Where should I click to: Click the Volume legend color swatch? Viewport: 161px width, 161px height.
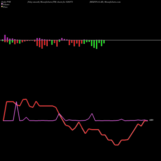pyautogui.click(x=2, y=4)
